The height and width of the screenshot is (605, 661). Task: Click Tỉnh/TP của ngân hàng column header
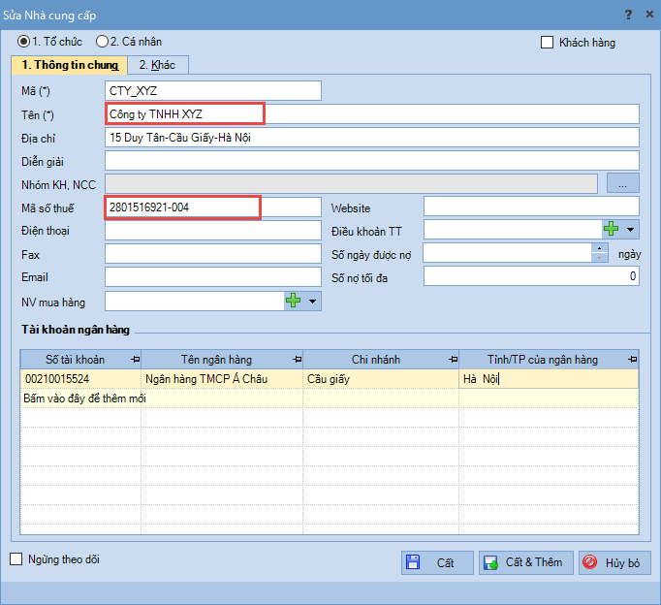[549, 360]
